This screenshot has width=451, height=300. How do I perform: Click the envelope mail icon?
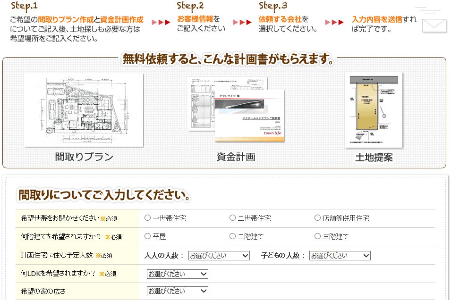434,25
